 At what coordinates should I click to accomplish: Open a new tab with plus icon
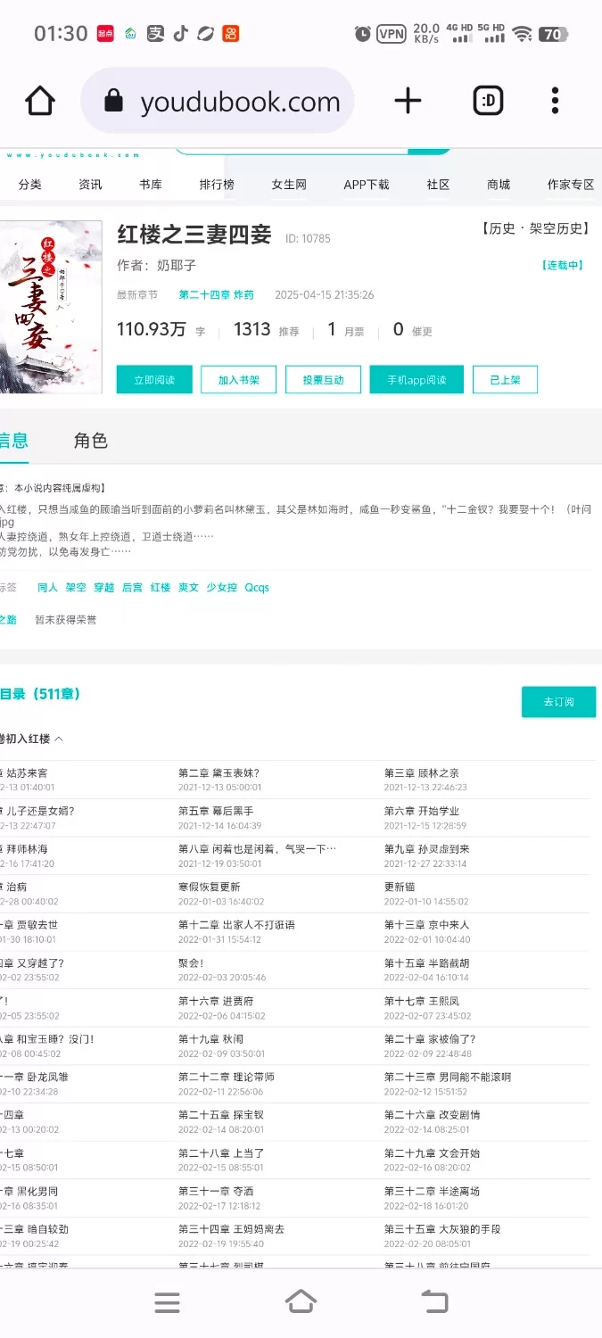coord(408,101)
